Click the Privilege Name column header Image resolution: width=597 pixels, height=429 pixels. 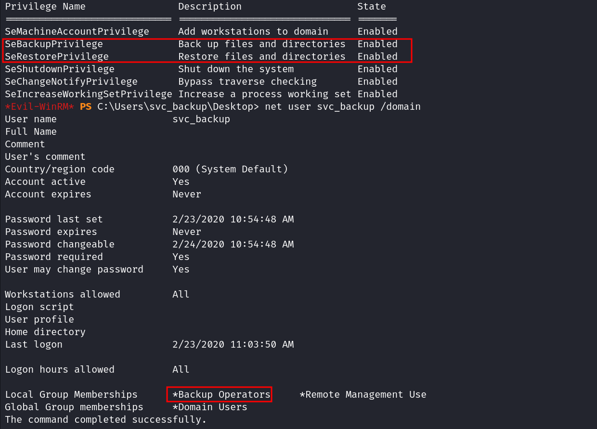tap(45, 6)
